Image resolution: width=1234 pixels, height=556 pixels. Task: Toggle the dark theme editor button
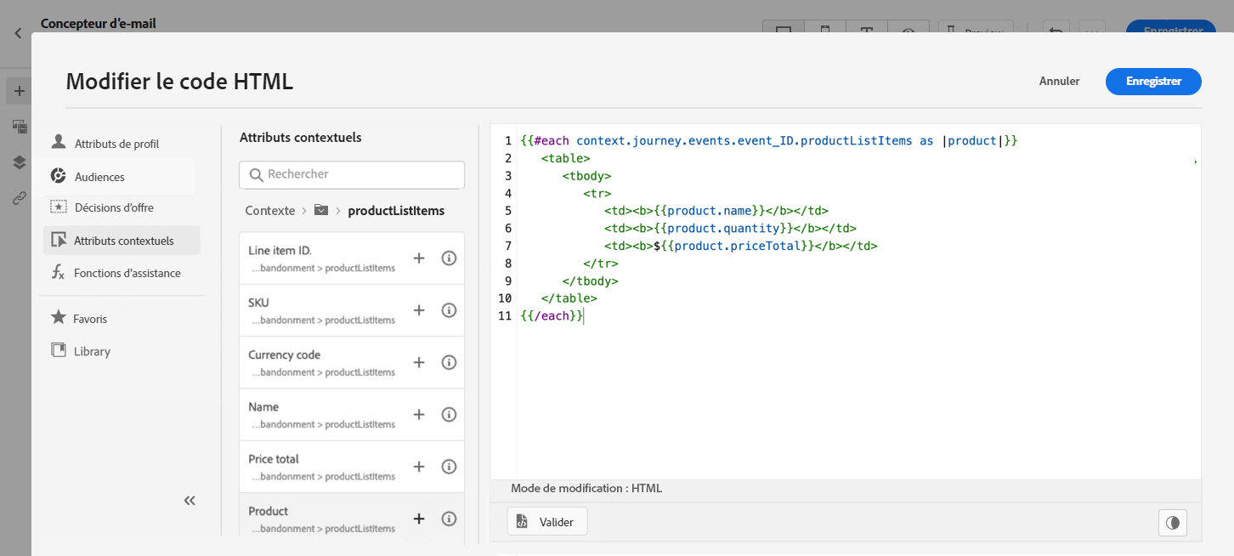(1173, 522)
